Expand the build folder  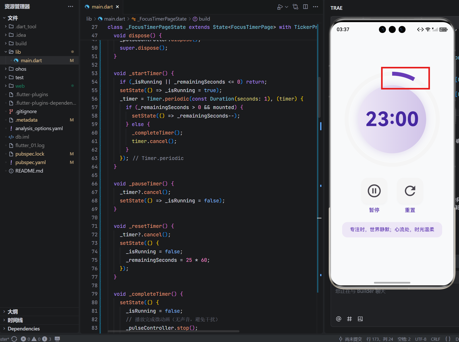(x=21, y=43)
